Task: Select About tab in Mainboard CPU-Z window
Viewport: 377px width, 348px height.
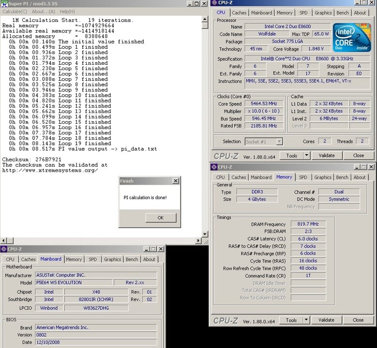Action: click(149, 260)
